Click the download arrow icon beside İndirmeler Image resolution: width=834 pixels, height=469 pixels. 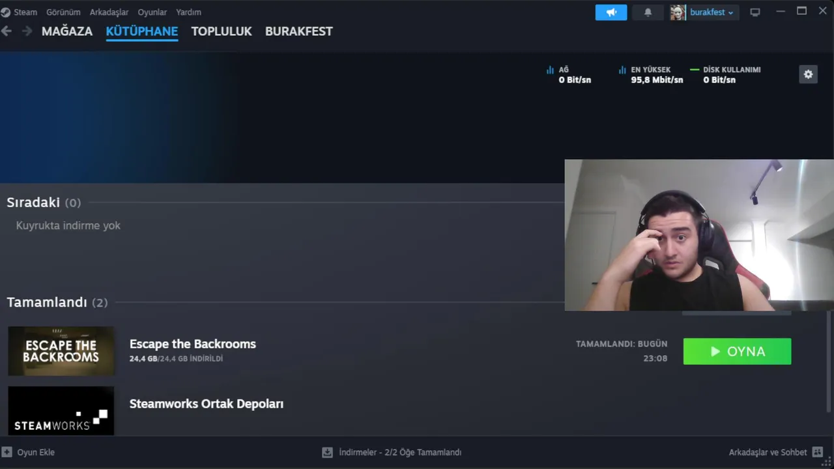click(x=328, y=452)
